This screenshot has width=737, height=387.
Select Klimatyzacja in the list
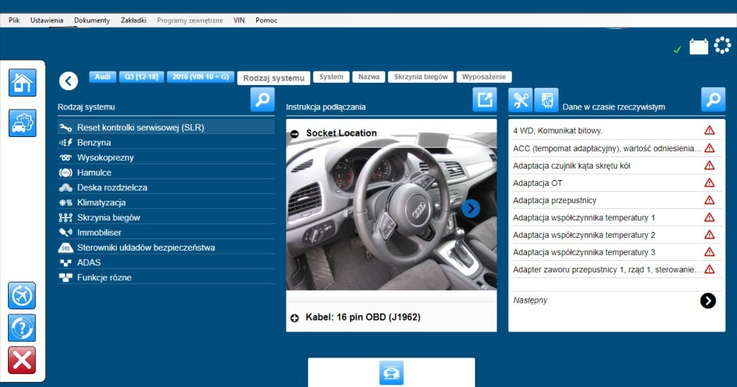click(166, 203)
